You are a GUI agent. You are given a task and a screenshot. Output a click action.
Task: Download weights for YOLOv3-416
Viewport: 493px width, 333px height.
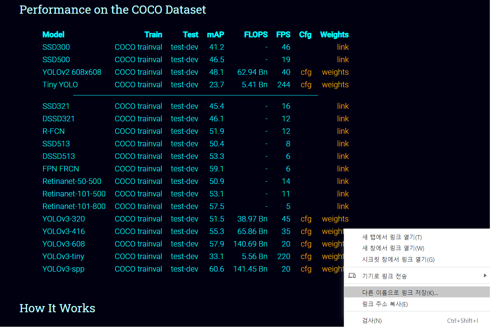[333, 231]
